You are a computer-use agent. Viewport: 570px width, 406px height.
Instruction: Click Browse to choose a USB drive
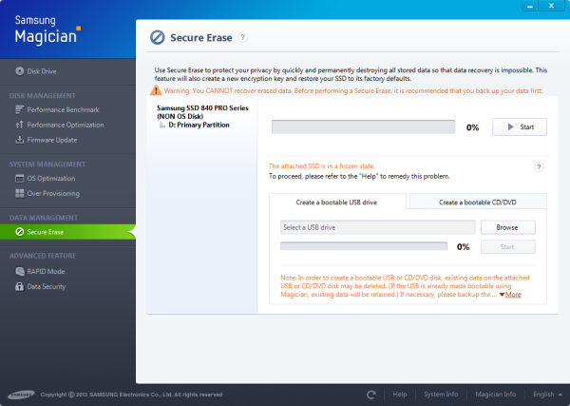click(x=508, y=227)
